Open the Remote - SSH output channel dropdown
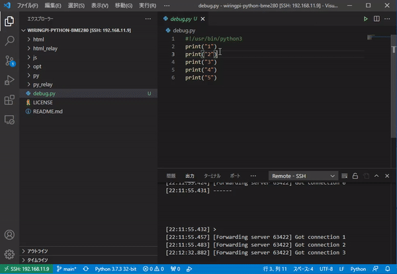Image resolution: width=397 pixels, height=274 pixels. tap(303, 176)
